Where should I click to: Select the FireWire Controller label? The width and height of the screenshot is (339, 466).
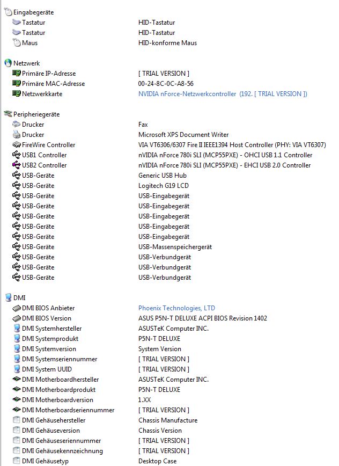pyautogui.click(x=48, y=145)
